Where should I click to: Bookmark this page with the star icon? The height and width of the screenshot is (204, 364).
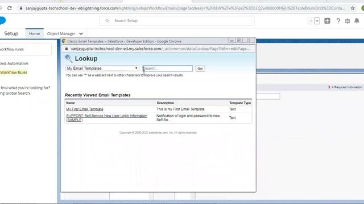(353, 8)
